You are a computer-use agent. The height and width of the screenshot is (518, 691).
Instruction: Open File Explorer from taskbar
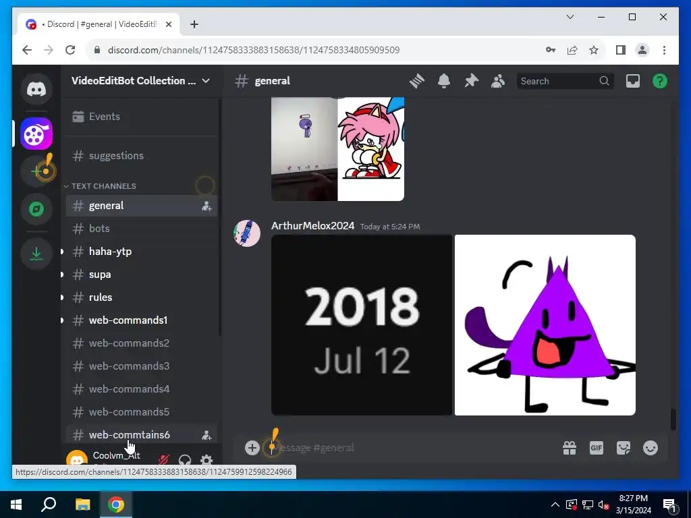[x=82, y=505]
